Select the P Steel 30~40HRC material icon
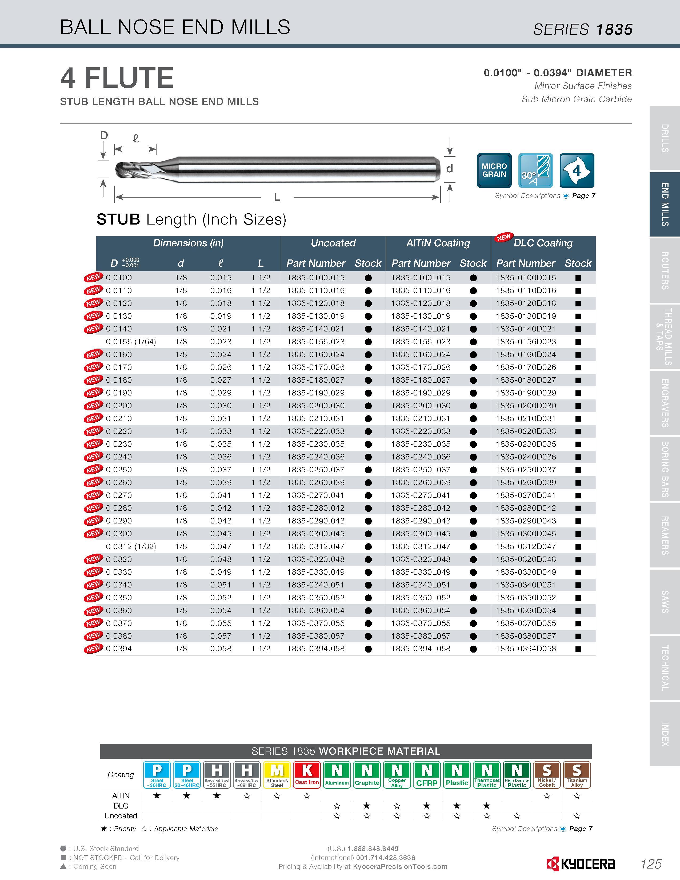 [x=187, y=775]
